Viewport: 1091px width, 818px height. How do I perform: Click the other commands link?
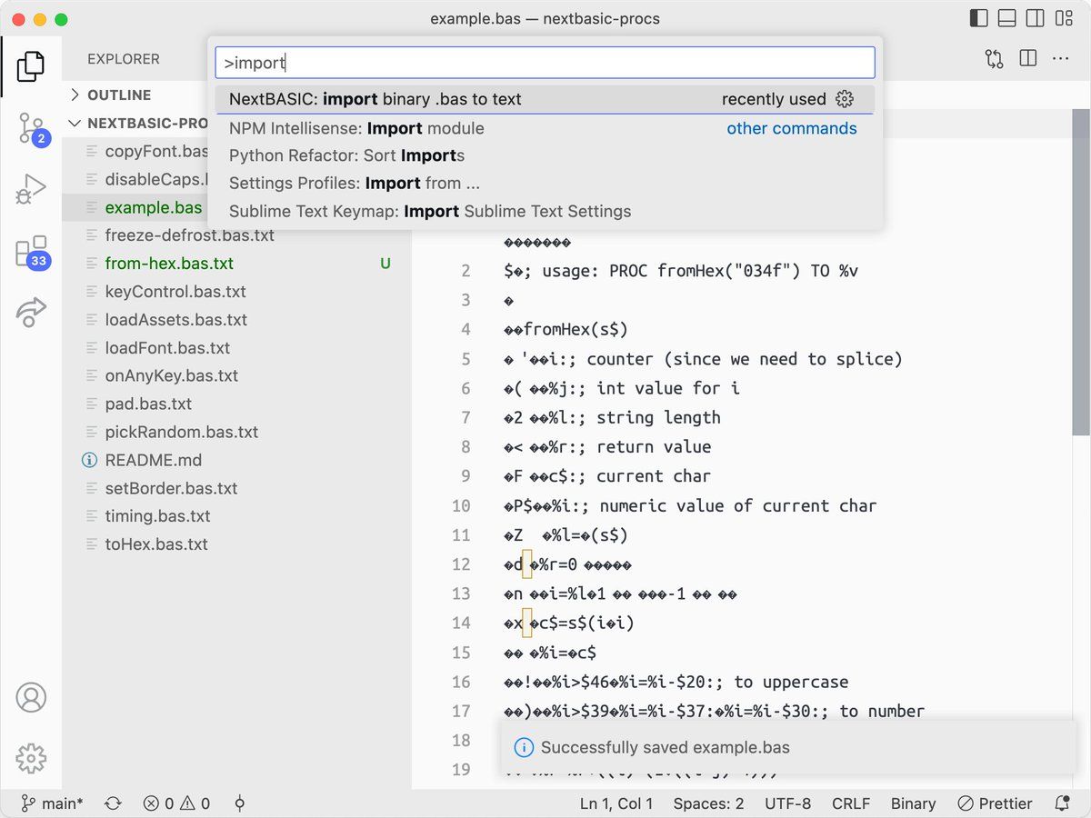pyautogui.click(x=791, y=128)
